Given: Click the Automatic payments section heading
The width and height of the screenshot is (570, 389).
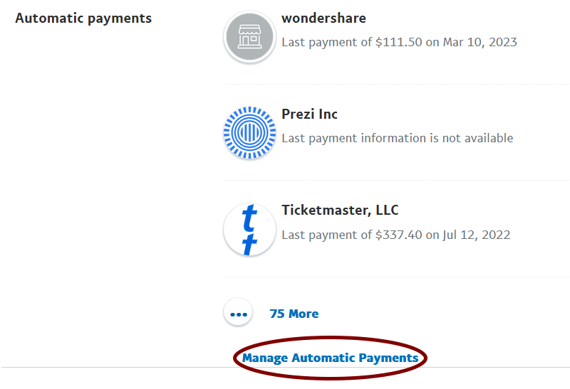Looking at the screenshot, I should [x=83, y=18].
